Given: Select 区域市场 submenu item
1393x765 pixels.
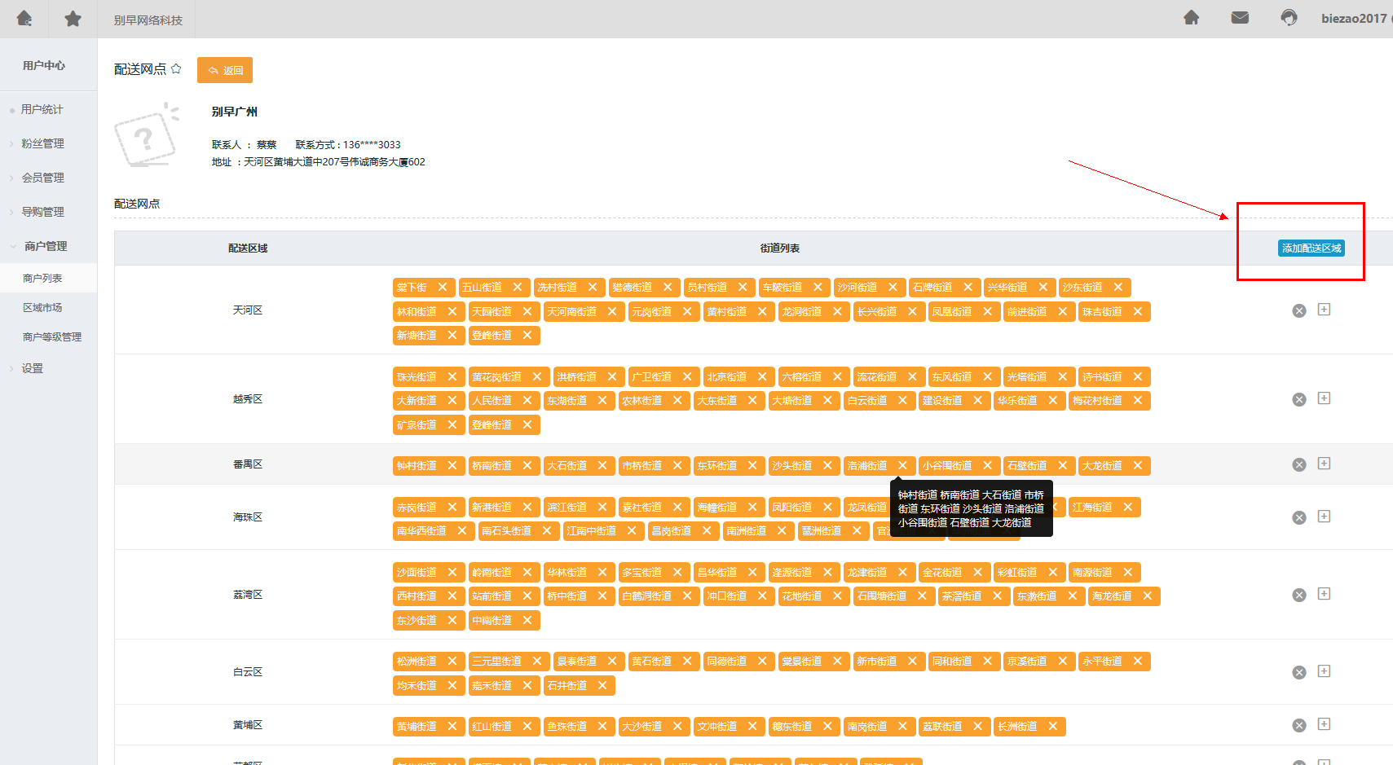Looking at the screenshot, I should pyautogui.click(x=42, y=308).
